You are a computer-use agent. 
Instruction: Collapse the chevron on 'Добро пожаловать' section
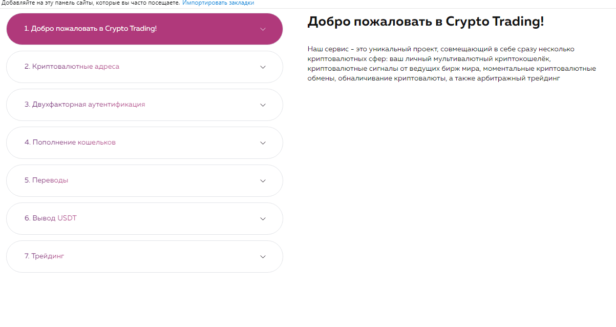pos(263,29)
